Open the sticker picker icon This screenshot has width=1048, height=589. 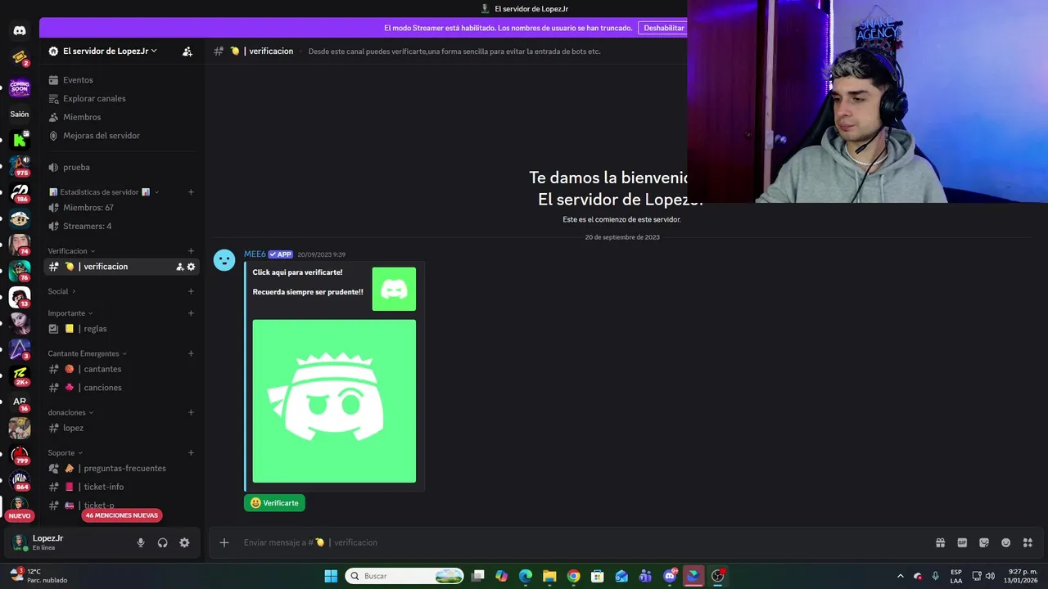coord(984,542)
